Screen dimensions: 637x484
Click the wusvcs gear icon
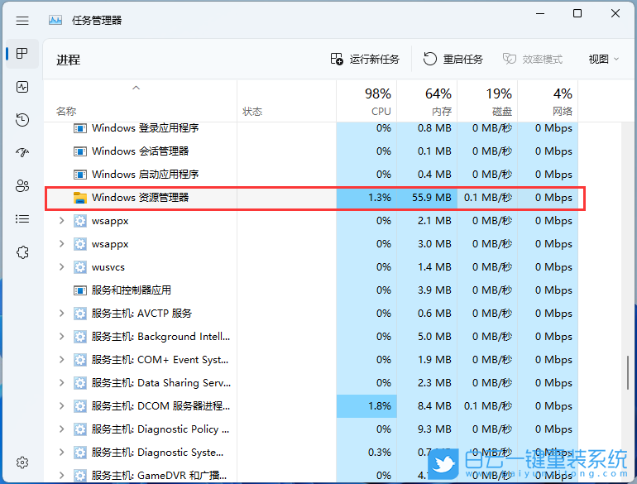[80, 267]
